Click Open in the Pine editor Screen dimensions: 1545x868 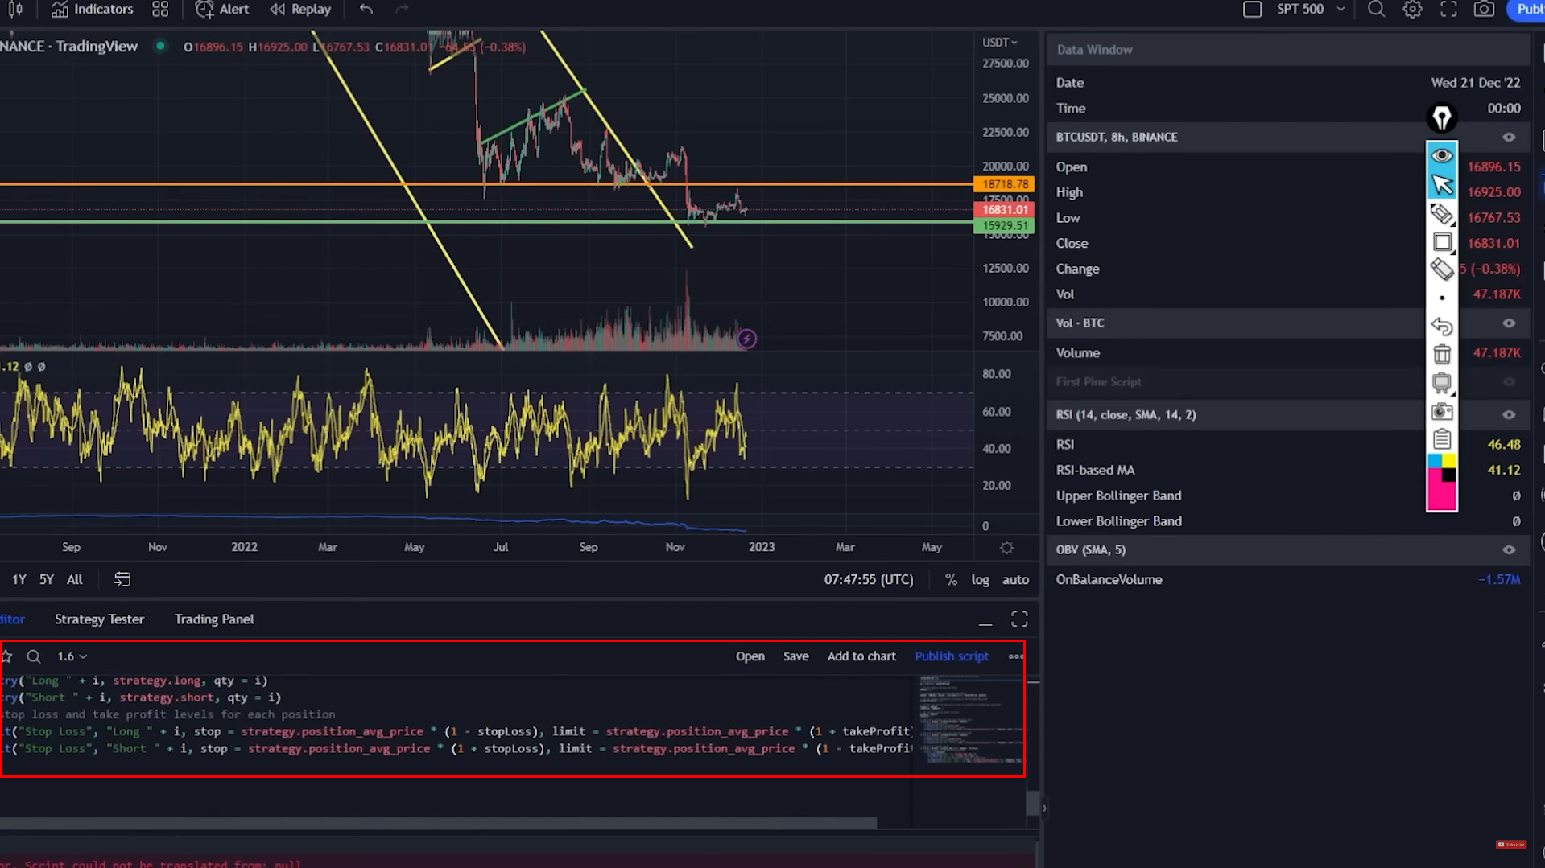click(x=750, y=656)
